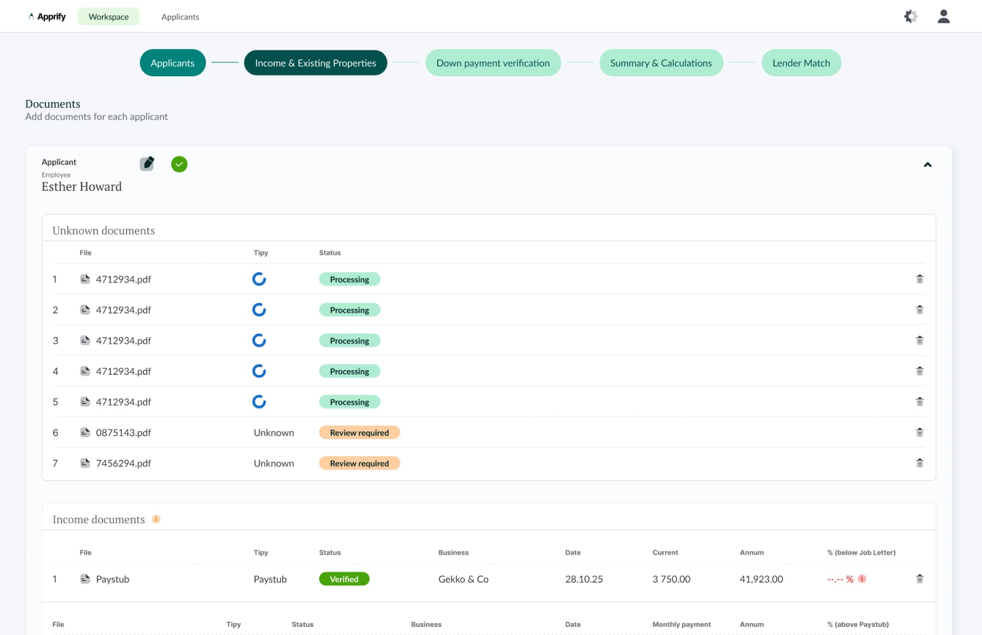Click Processing badge in row 5

[x=349, y=402]
